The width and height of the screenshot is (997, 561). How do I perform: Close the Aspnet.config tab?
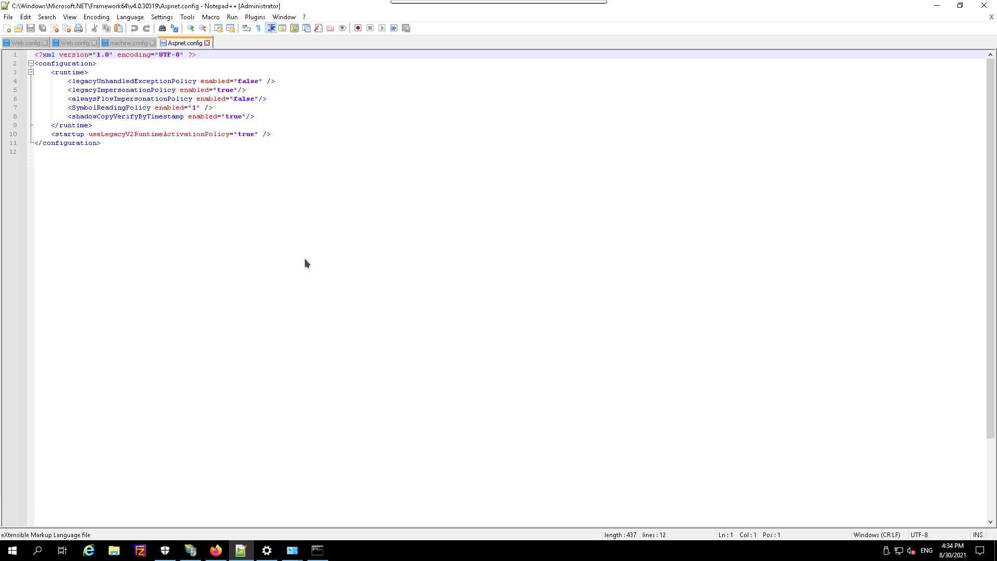point(207,43)
